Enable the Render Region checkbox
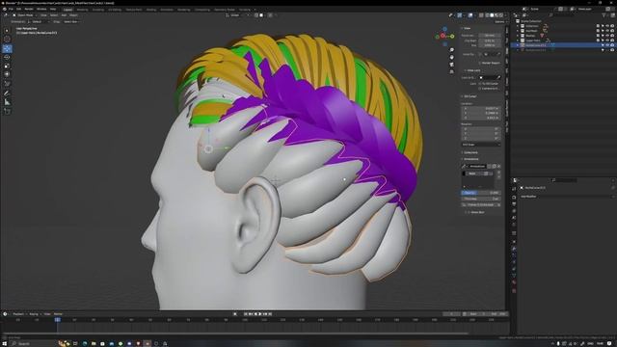Image resolution: width=617 pixels, height=347 pixels. 480,63
